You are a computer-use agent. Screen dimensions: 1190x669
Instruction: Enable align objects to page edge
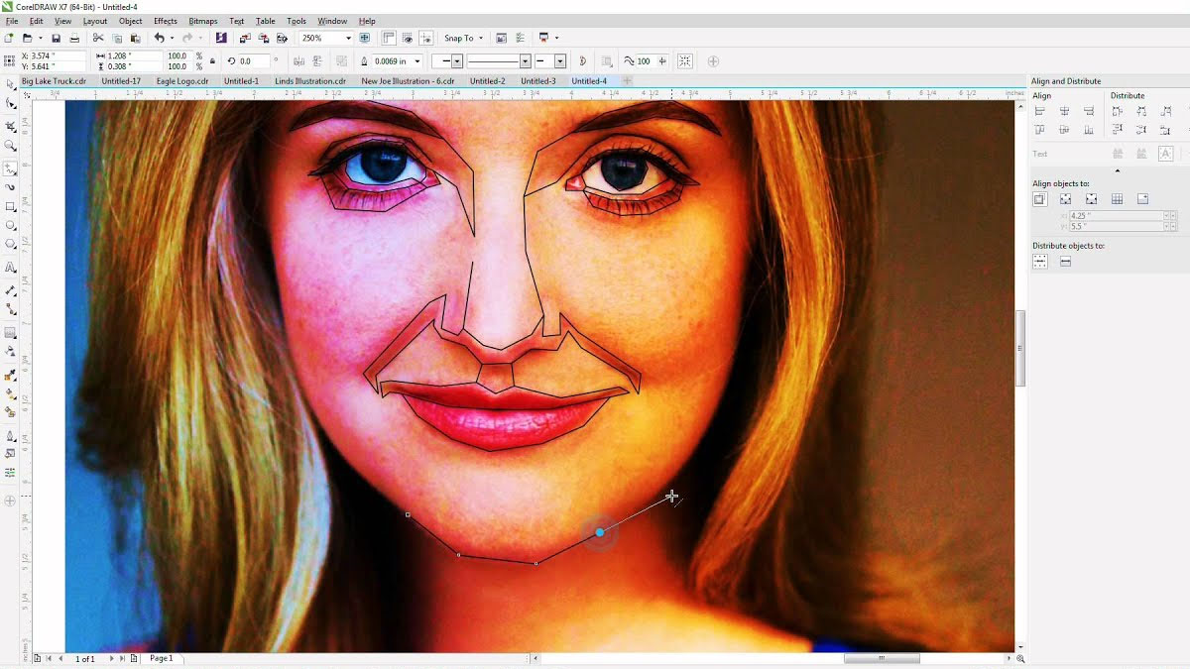[1065, 198]
